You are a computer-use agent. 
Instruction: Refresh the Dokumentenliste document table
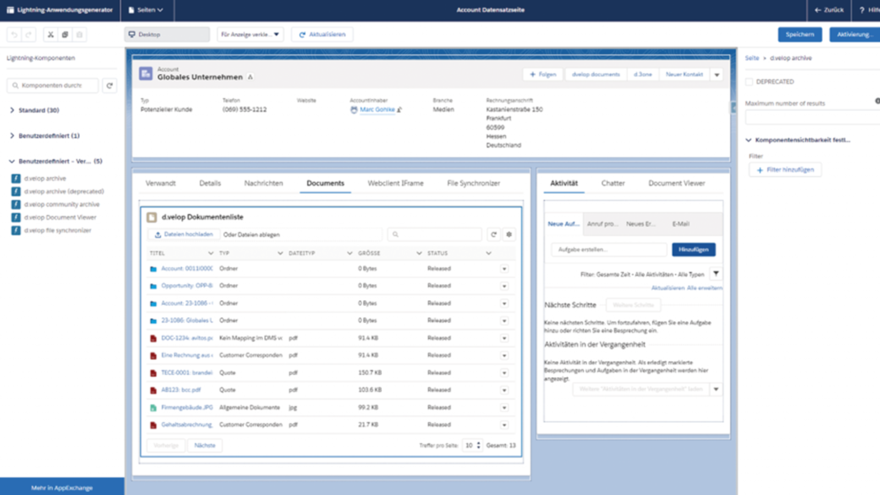tap(493, 234)
